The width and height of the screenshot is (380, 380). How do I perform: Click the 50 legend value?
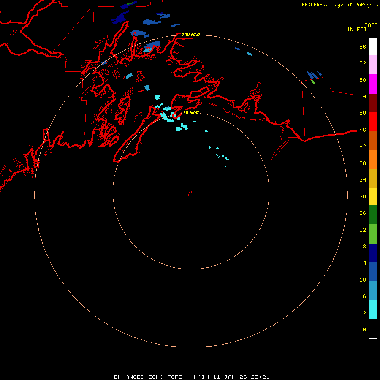363,113
